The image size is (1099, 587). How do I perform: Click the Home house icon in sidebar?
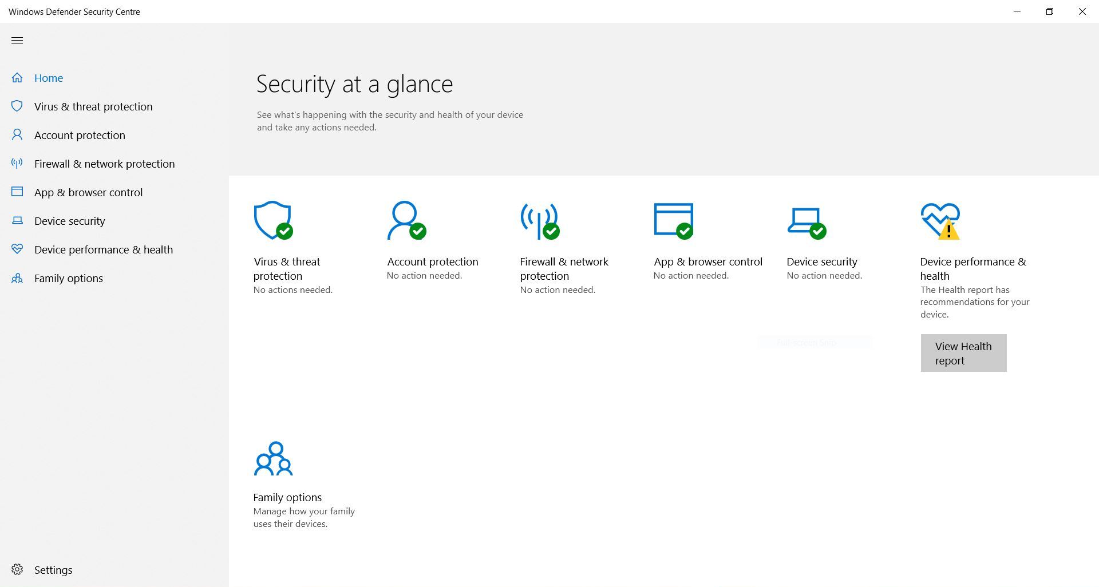[17, 78]
